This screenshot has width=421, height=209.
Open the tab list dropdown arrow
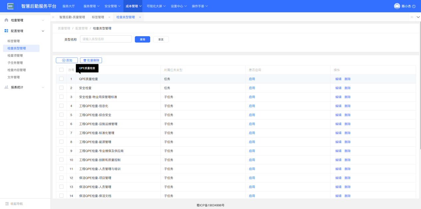pyautogui.click(x=418, y=17)
